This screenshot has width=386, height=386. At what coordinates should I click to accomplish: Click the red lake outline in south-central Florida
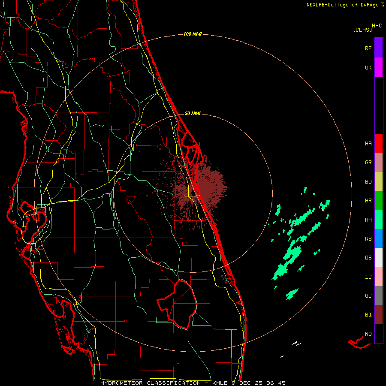(177, 305)
